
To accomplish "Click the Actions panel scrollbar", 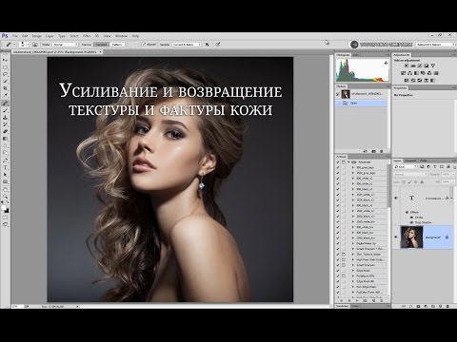I will (388, 185).
